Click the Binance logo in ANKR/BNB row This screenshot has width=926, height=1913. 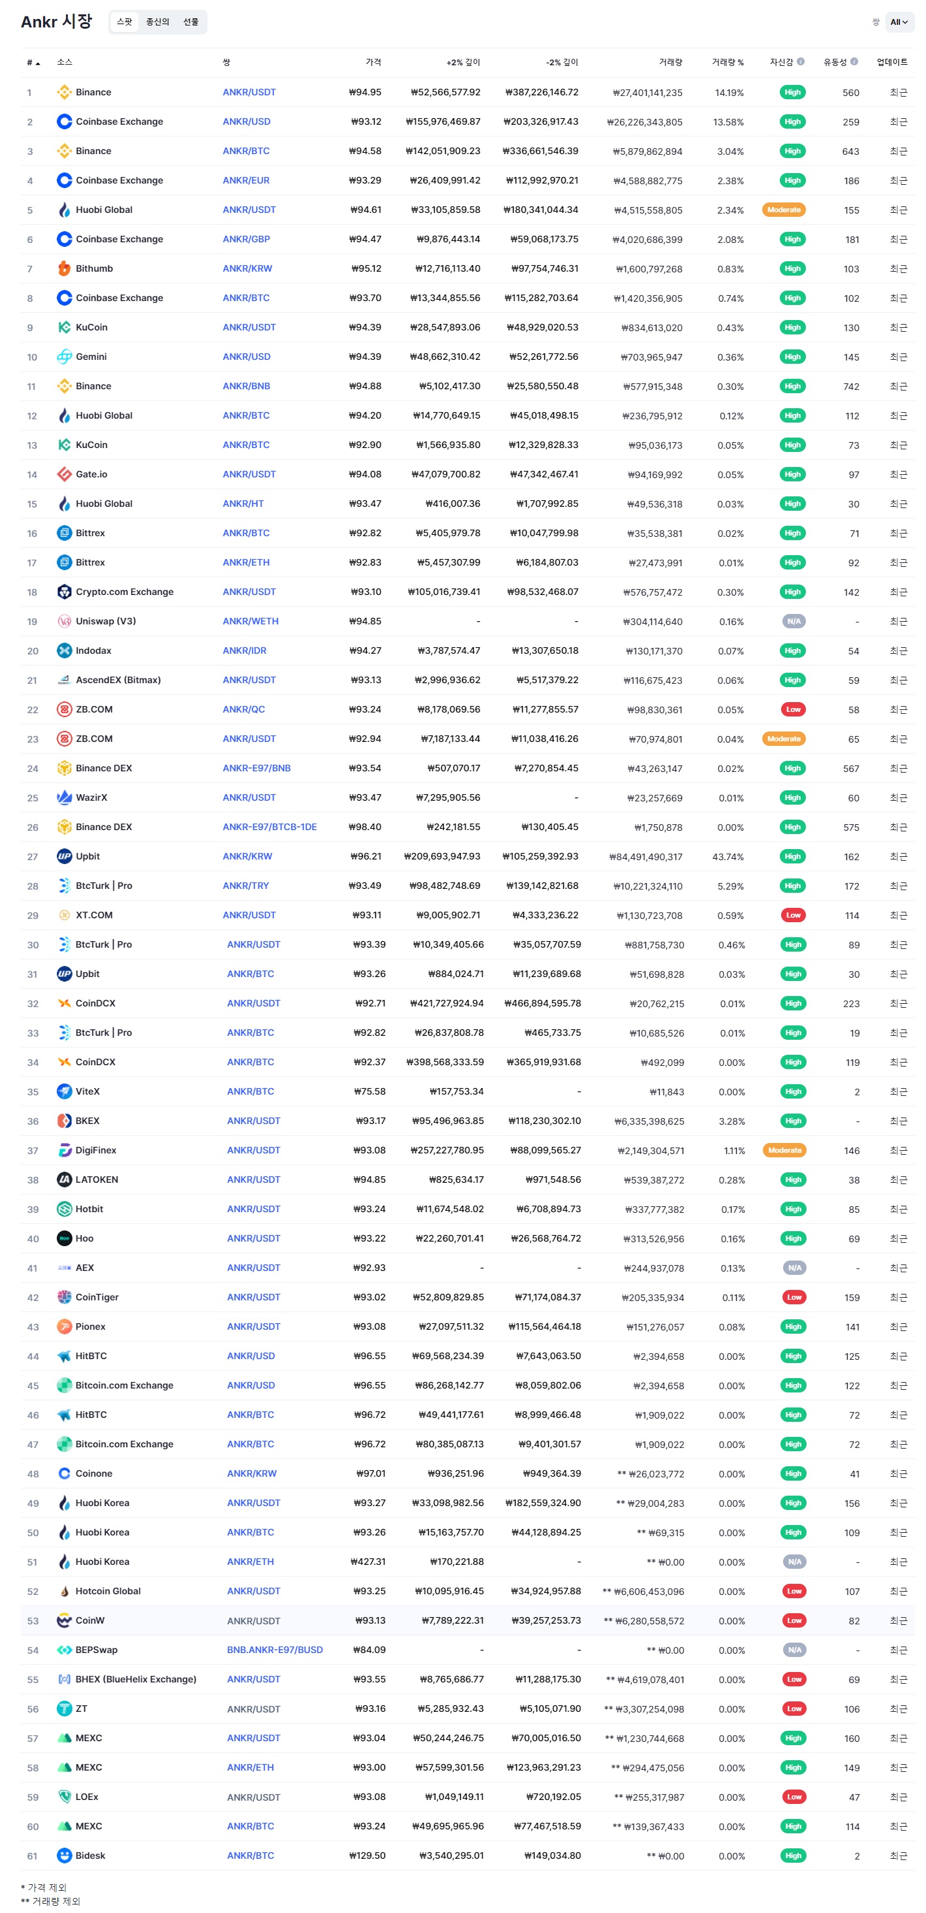tap(65, 386)
